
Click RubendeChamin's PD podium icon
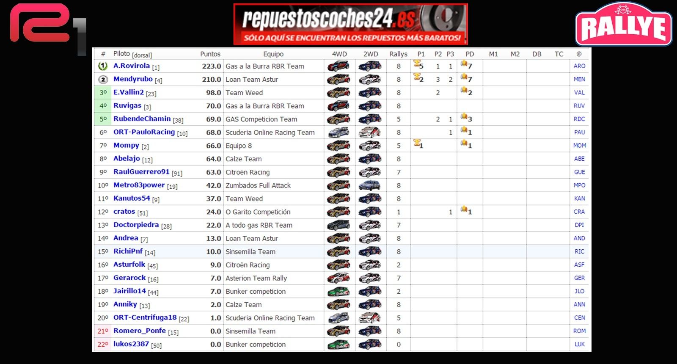coord(464,117)
